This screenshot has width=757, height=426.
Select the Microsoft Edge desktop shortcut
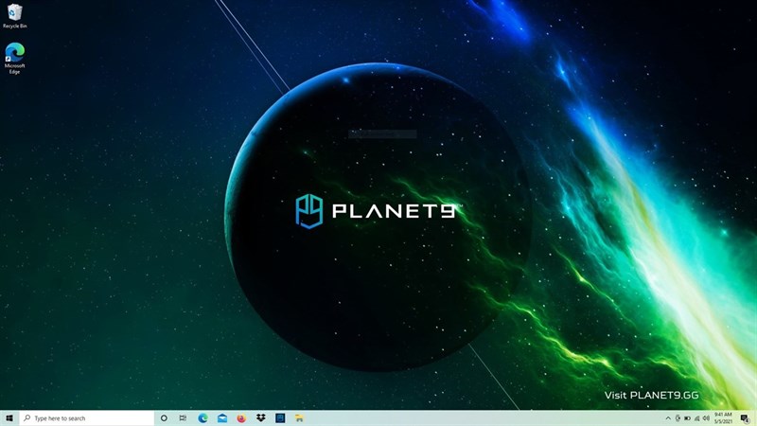coord(14,58)
